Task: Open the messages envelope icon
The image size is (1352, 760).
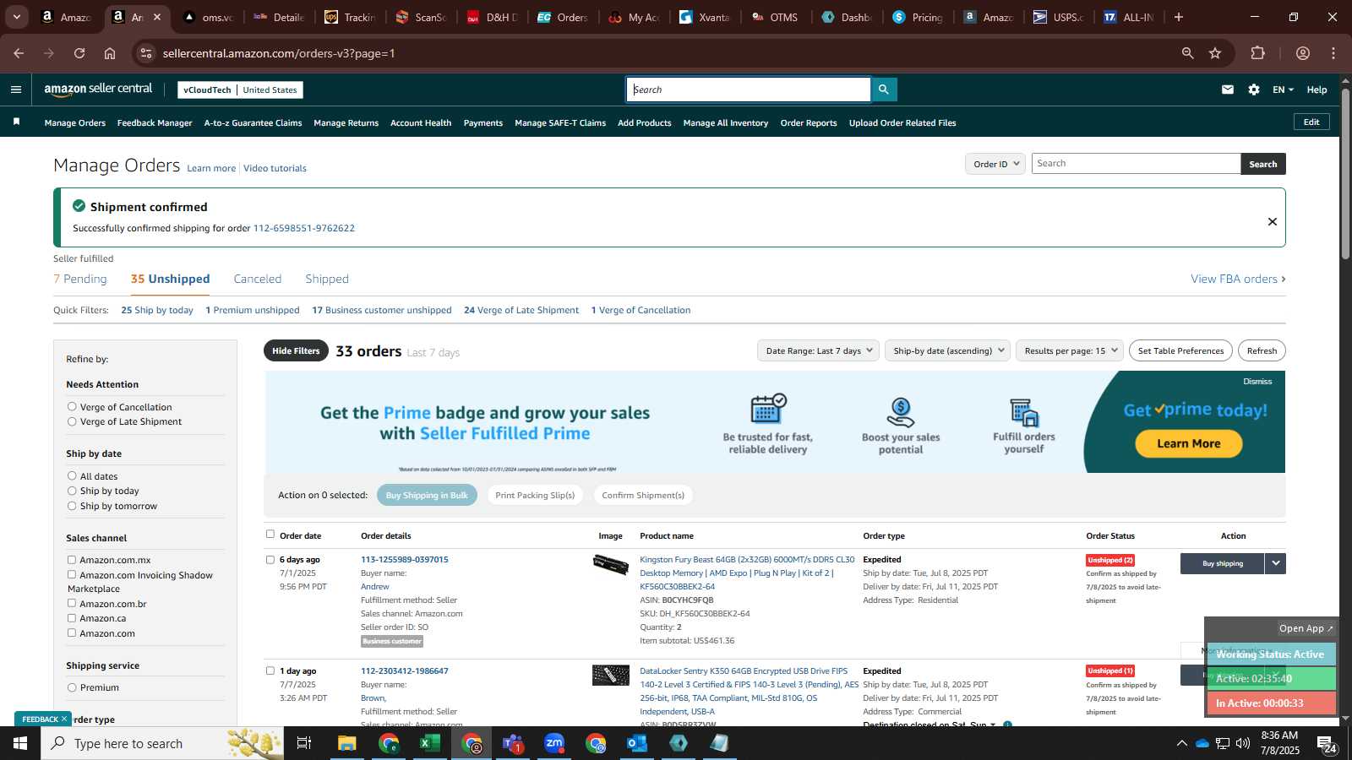Action: click(1227, 90)
